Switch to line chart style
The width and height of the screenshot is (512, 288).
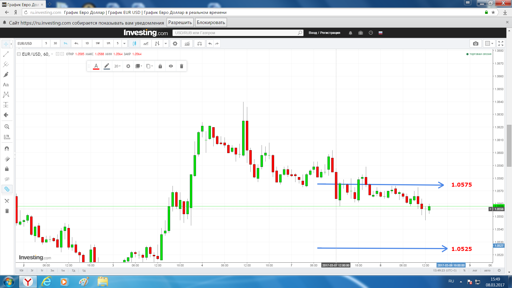pos(146,43)
